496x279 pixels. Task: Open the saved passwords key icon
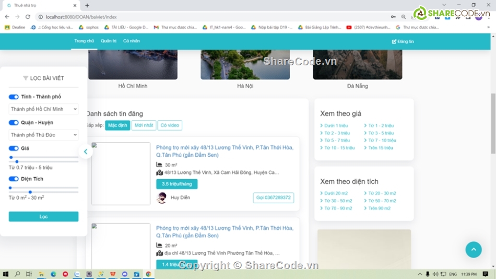pyautogui.click(x=393, y=17)
